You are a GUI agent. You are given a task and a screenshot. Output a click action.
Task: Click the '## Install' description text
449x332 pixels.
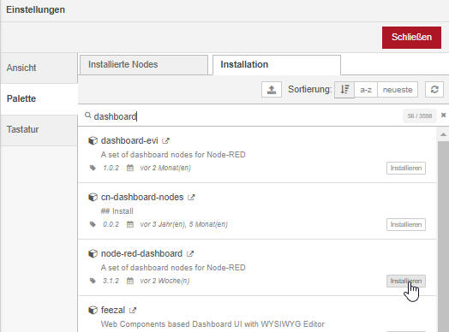coord(117,211)
